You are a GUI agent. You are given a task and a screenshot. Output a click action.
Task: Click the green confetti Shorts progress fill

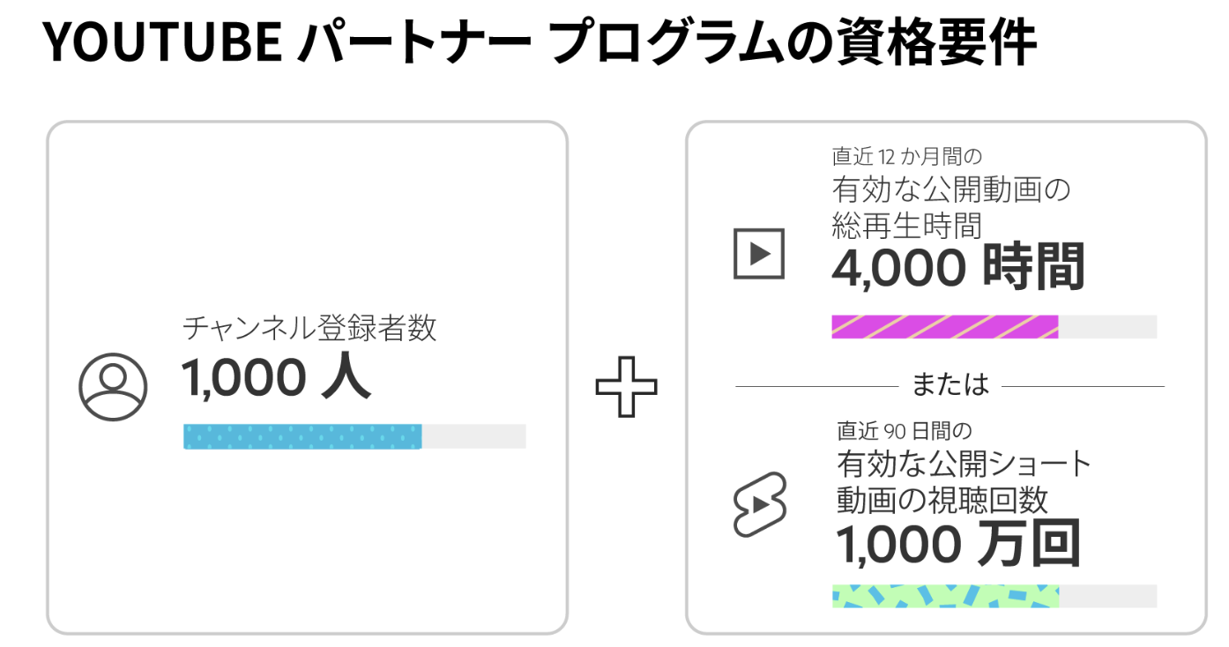(944, 596)
